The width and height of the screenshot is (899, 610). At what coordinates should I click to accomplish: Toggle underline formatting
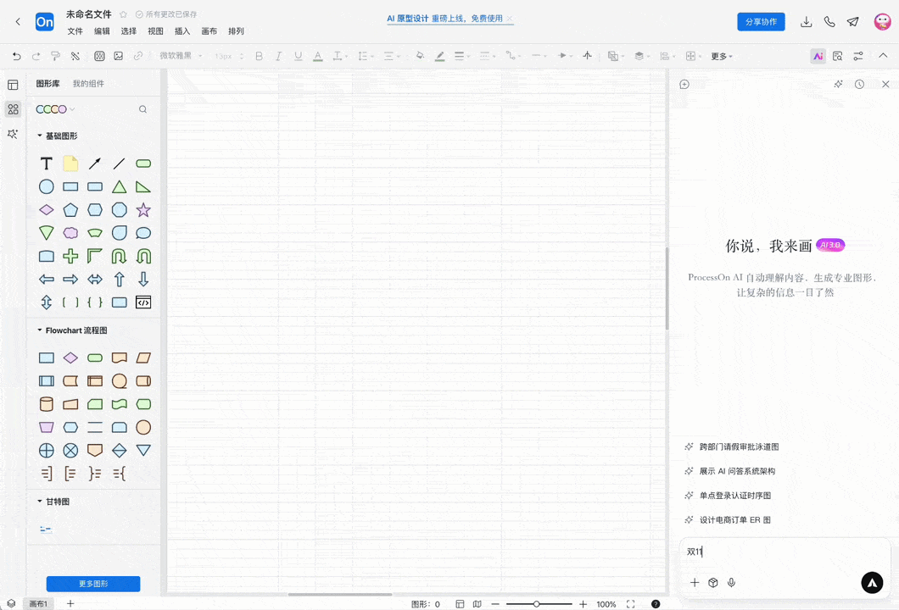(x=299, y=56)
